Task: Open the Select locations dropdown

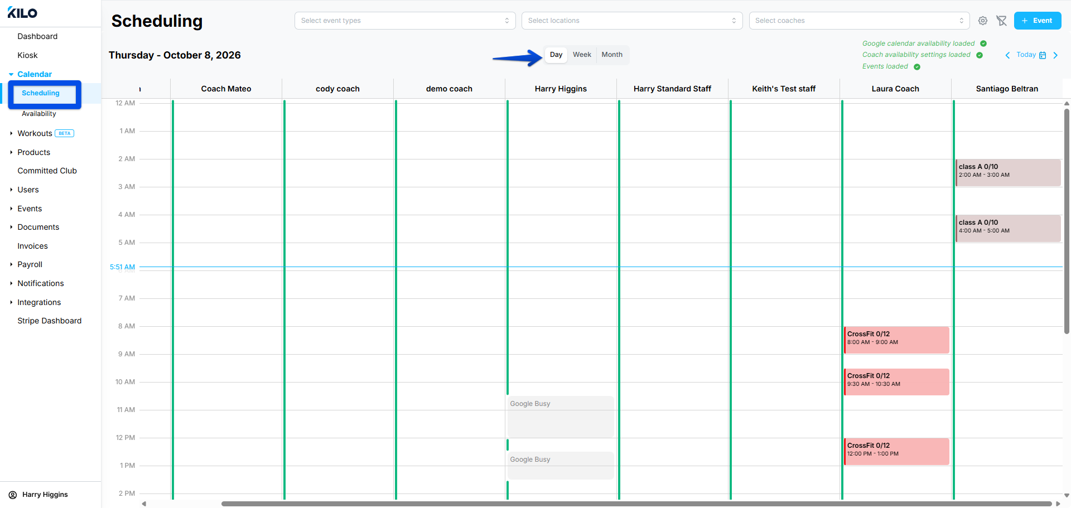Action: [x=632, y=21]
